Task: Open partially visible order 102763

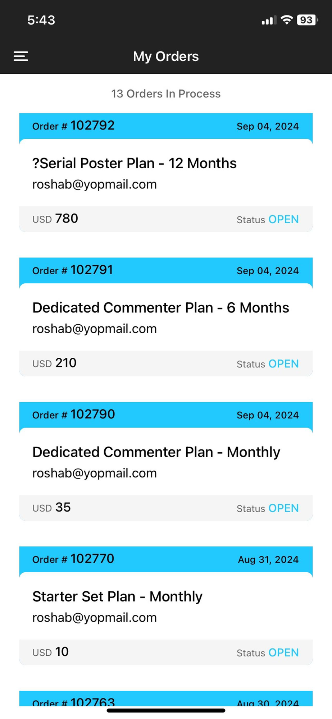Action: point(166,699)
